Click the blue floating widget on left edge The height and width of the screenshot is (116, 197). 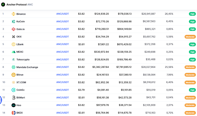(1, 100)
